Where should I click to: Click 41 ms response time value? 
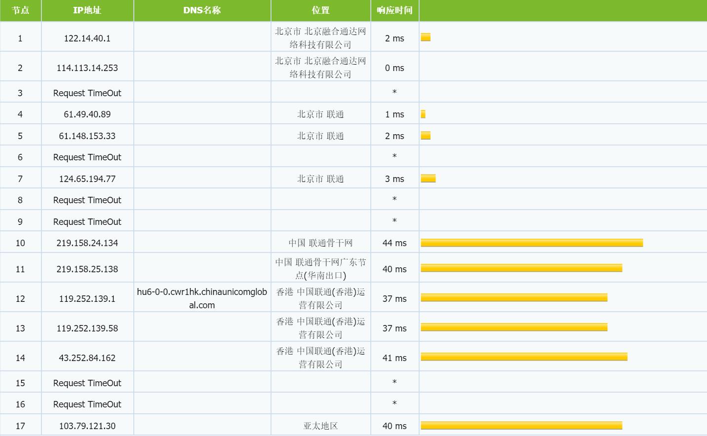point(394,358)
